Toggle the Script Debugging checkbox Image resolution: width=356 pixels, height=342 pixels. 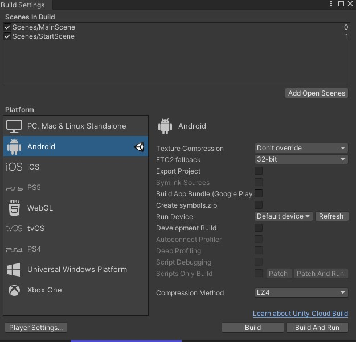[259, 262]
